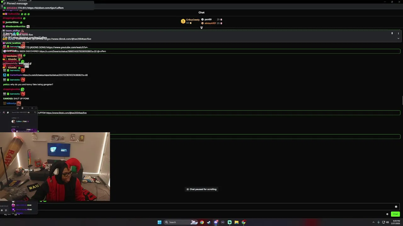Open Windows Start menu

pos(160,222)
